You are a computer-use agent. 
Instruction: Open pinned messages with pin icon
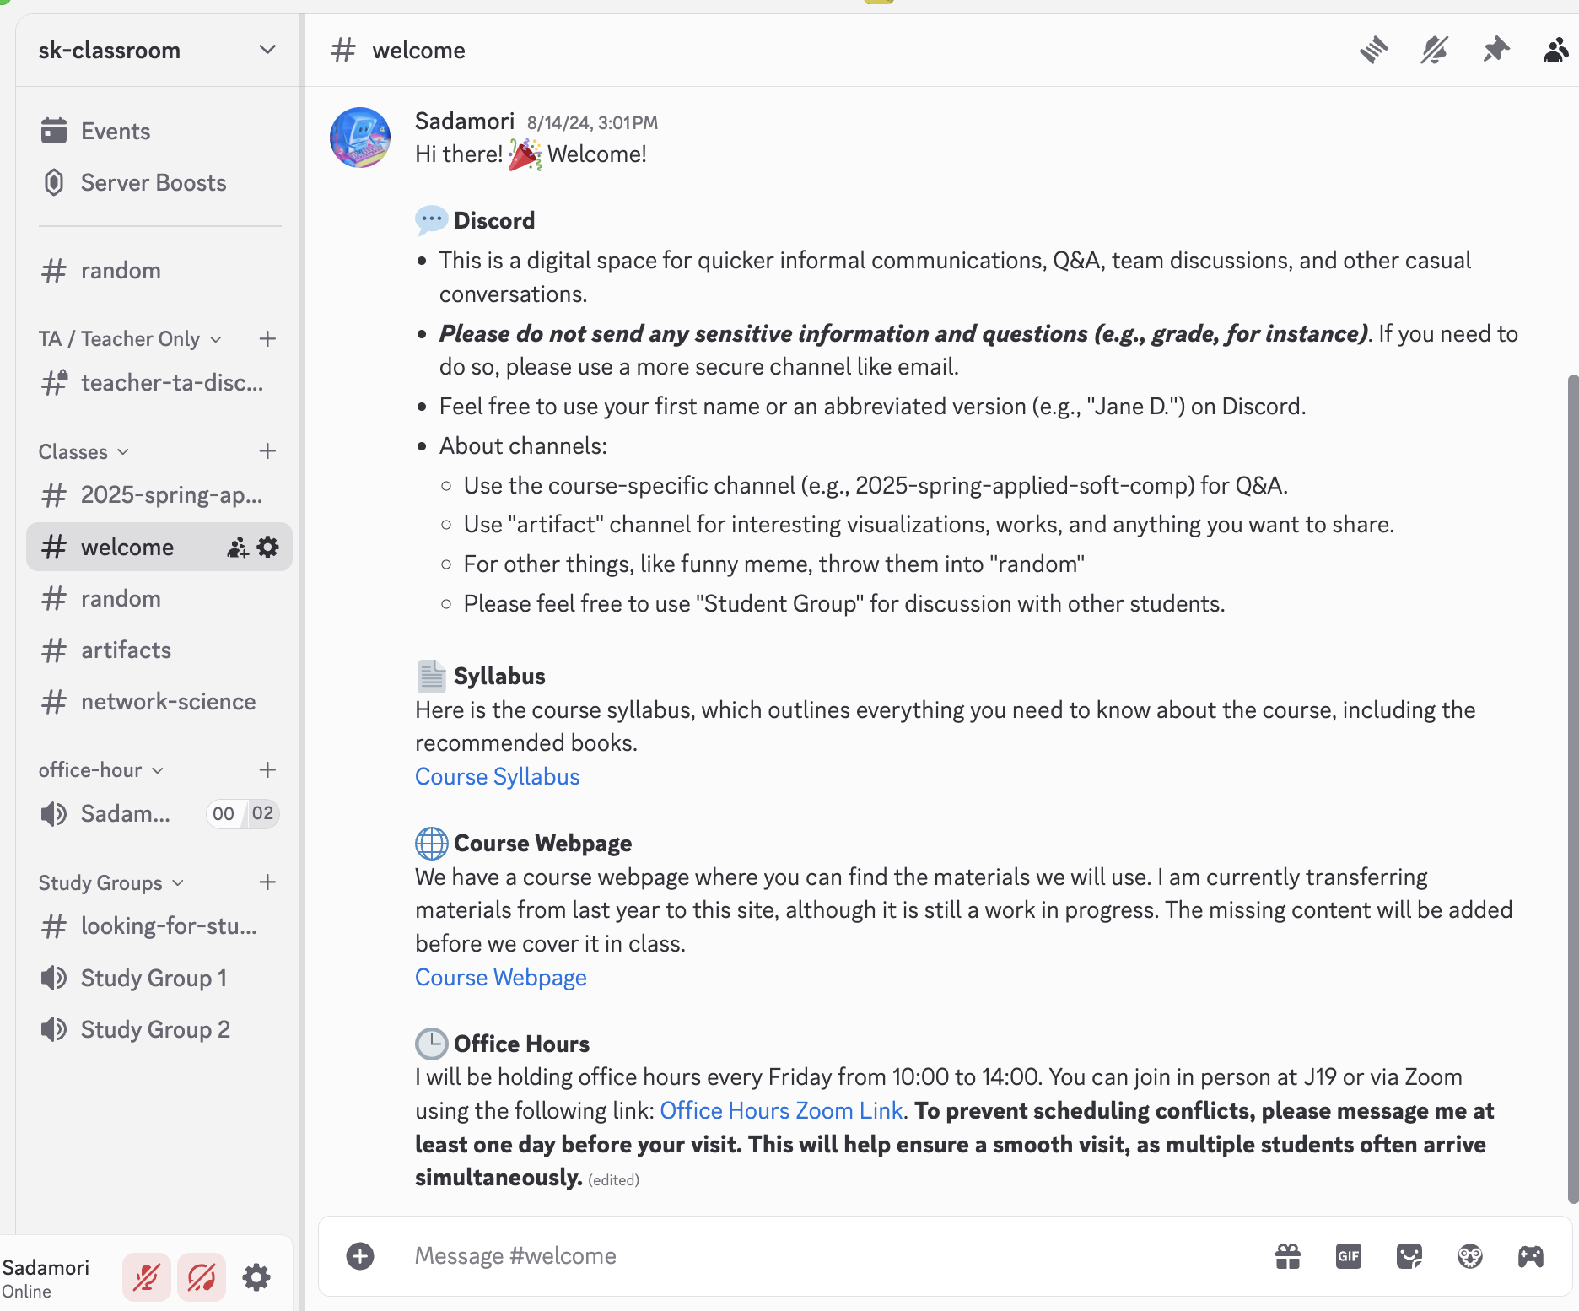(1495, 51)
